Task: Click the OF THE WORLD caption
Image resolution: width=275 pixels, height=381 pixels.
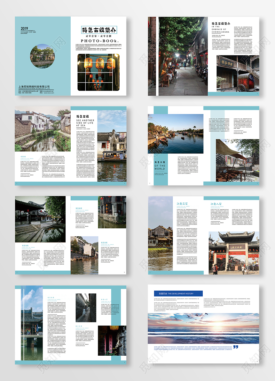Action: coord(160,167)
